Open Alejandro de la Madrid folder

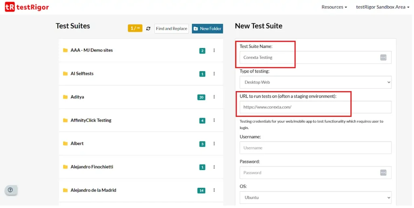click(x=93, y=190)
